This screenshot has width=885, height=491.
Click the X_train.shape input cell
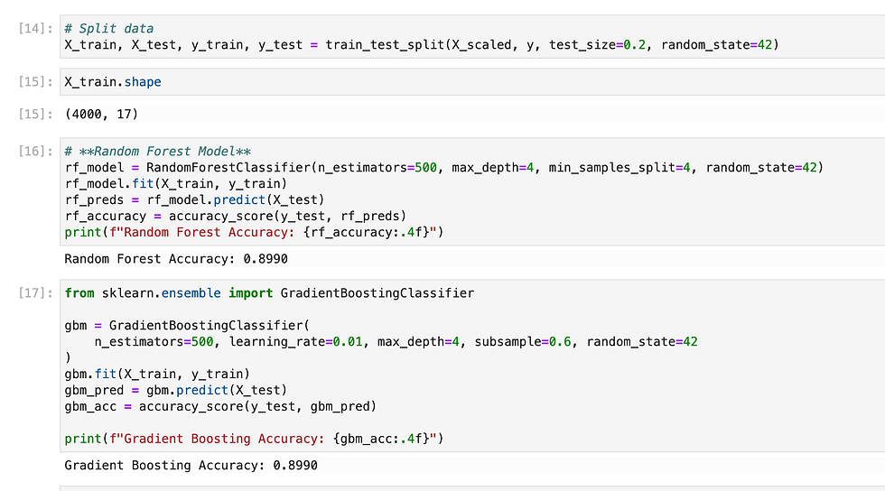click(472, 82)
